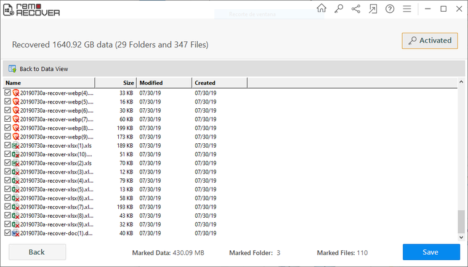Open the activation key icon

coord(339,9)
